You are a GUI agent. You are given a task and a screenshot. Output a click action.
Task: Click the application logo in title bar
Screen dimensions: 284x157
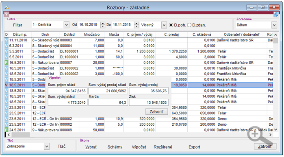7,7
